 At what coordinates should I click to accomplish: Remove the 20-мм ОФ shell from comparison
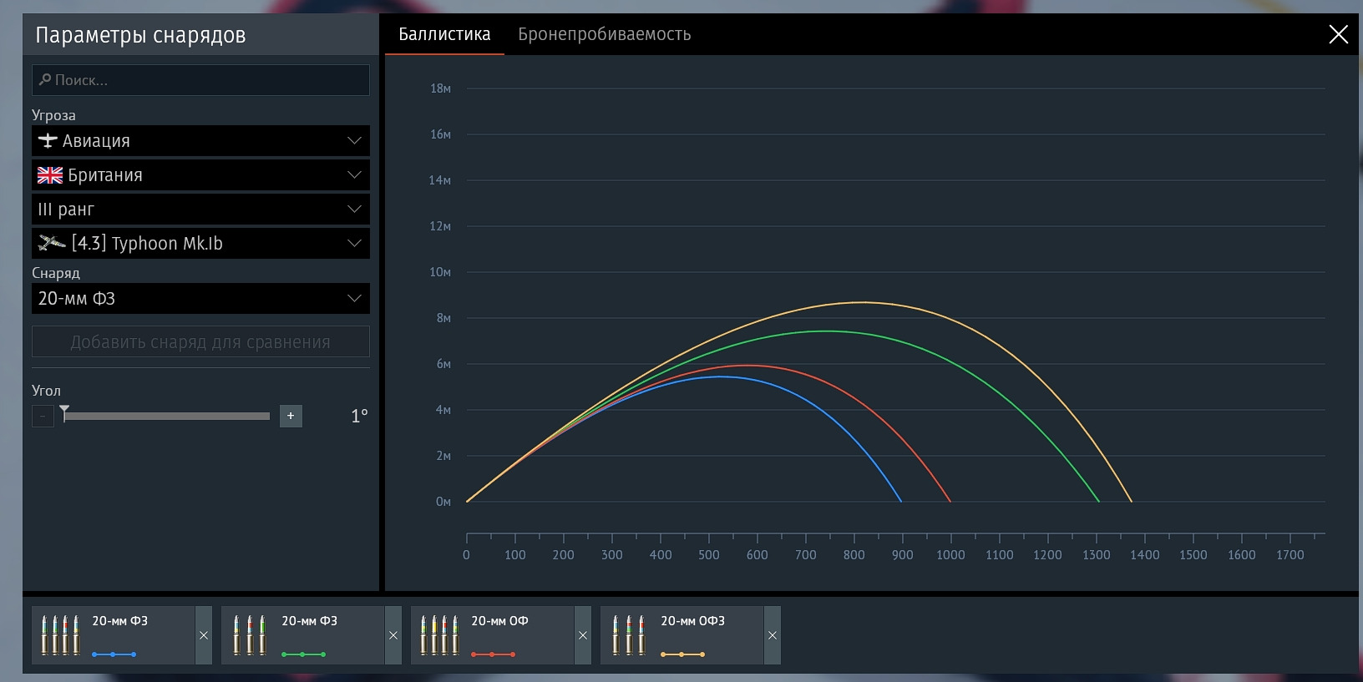tap(583, 635)
